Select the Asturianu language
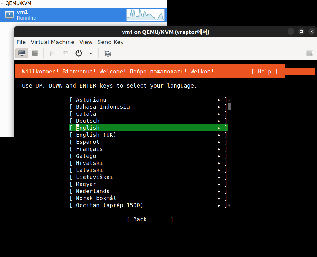Viewport: 317px width, 257px height. [x=148, y=100]
